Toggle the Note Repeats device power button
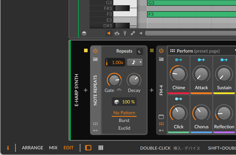This screenshot has width=236, height=155. (95, 51)
